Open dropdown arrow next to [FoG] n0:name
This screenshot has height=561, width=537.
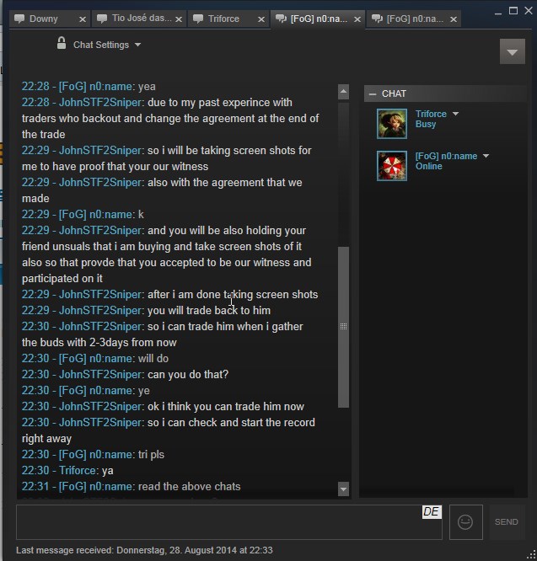[x=486, y=156]
